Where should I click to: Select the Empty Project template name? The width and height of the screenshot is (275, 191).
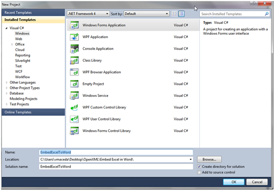93,84
